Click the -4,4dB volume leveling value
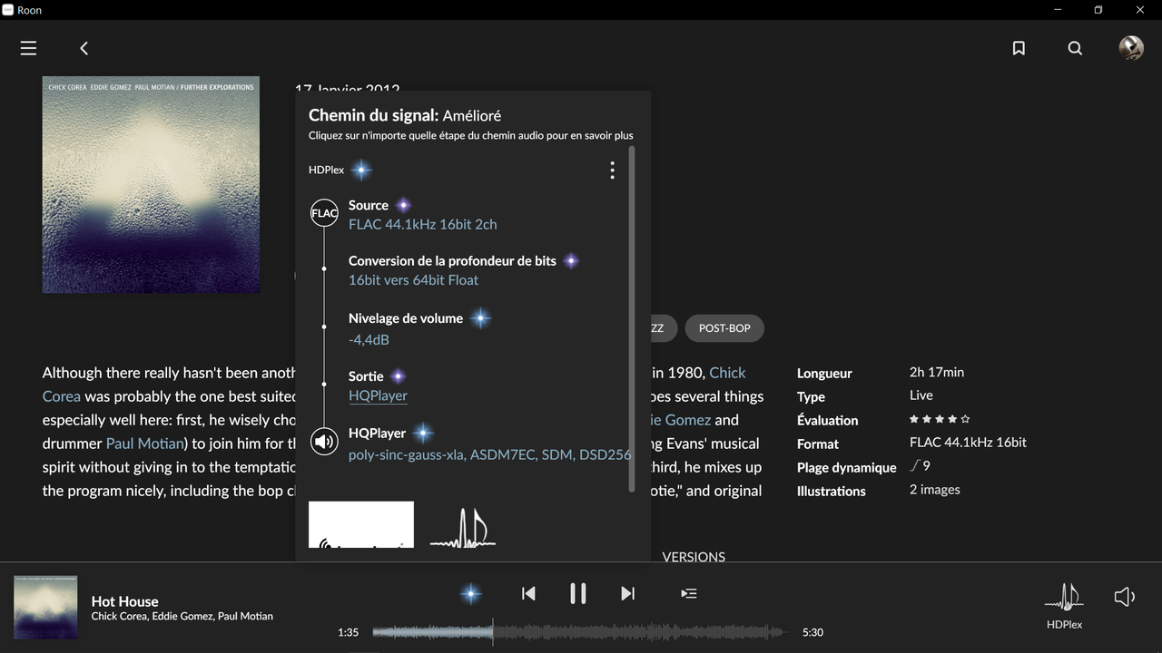The width and height of the screenshot is (1162, 653). click(369, 339)
